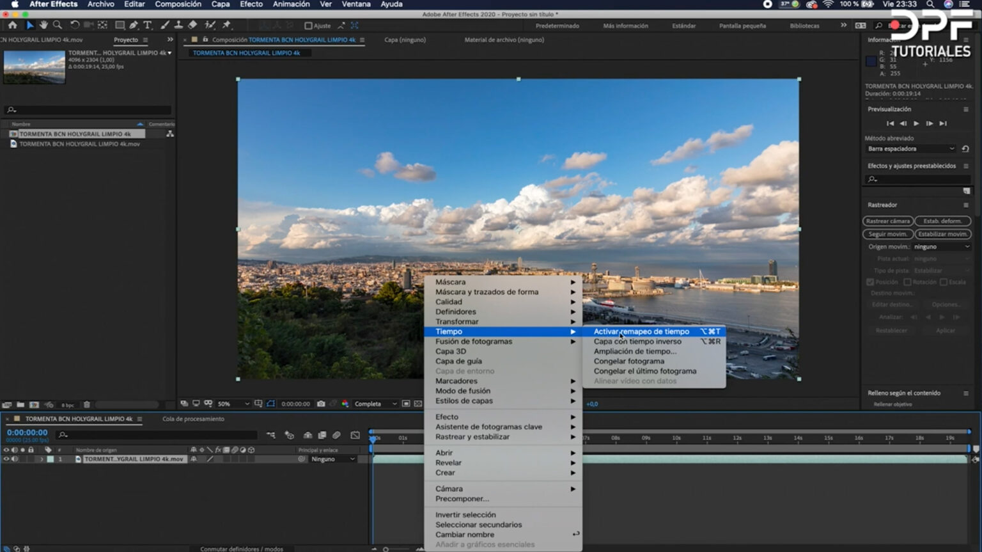Viewport: 982px width, 552px height.
Task: Enable the Ajuste snapping checkbox
Action: (308, 26)
